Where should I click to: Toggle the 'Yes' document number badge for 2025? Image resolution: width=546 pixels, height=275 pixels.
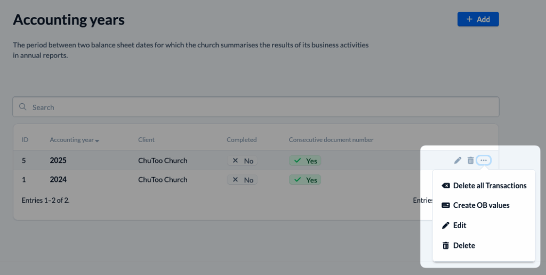click(x=305, y=161)
